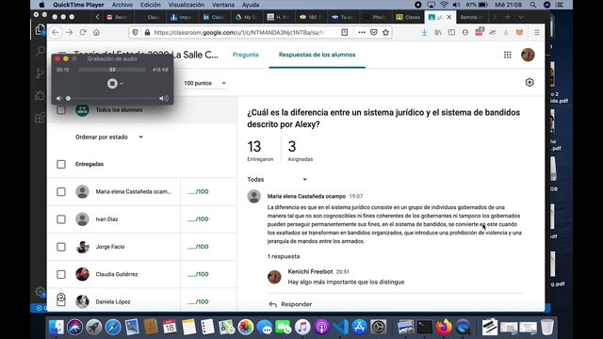The height and width of the screenshot is (339, 603).
Task: Open the Ordenar por estado dropdown
Action: (109, 137)
